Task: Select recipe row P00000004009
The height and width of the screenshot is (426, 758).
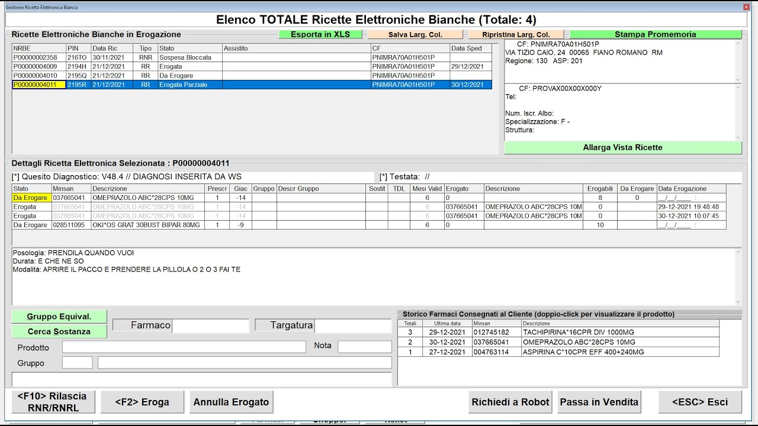Action: [252, 66]
